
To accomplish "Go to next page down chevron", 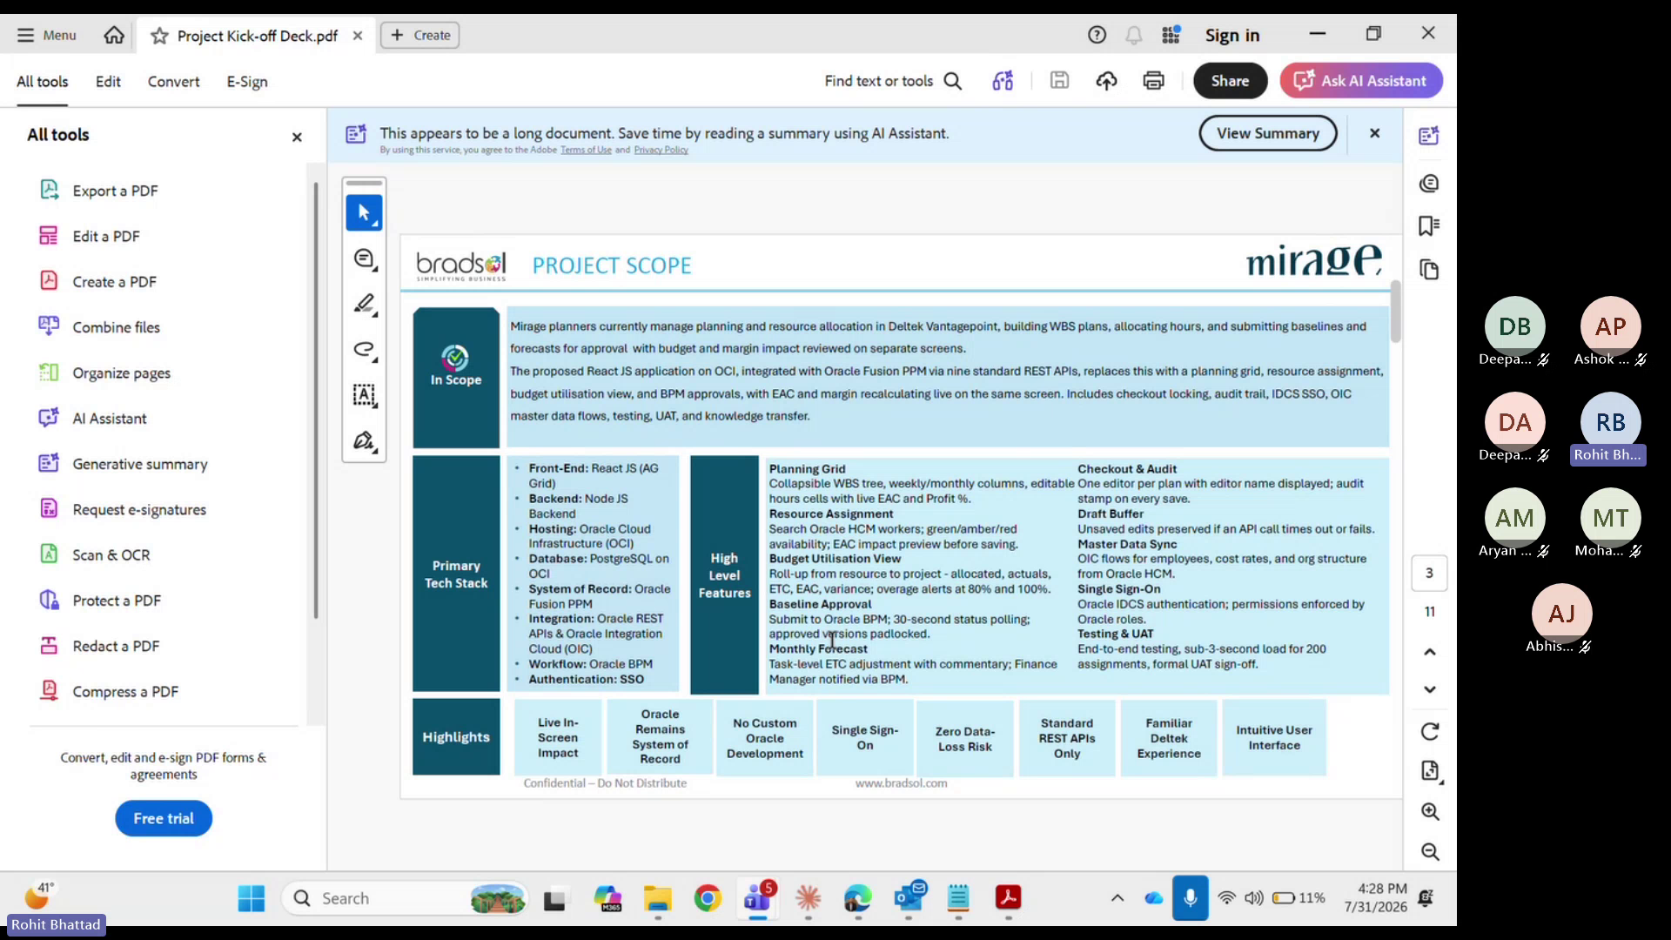I will coord(1429,689).
